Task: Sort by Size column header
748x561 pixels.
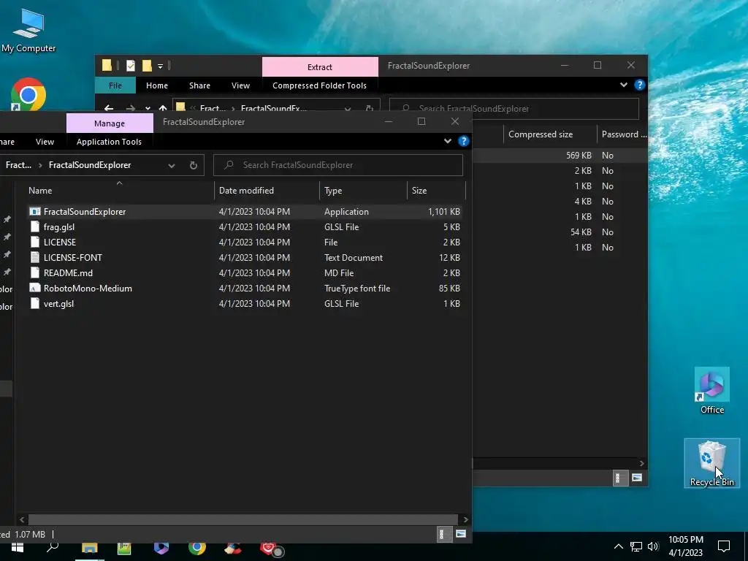Action: (x=436, y=191)
